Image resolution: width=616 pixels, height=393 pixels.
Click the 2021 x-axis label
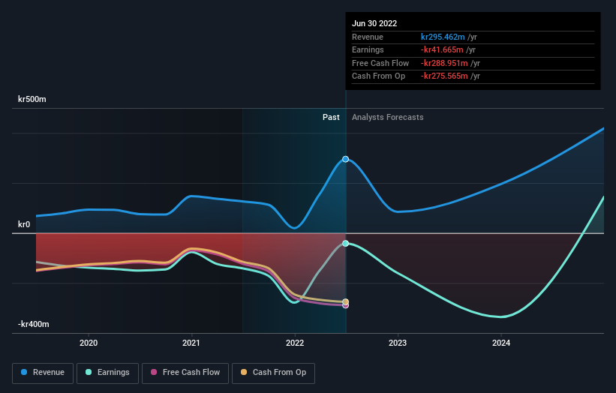point(191,343)
